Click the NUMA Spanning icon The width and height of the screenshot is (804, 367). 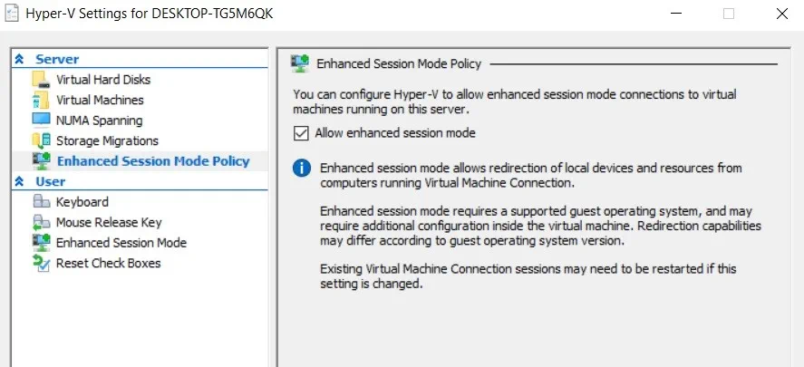tap(41, 120)
